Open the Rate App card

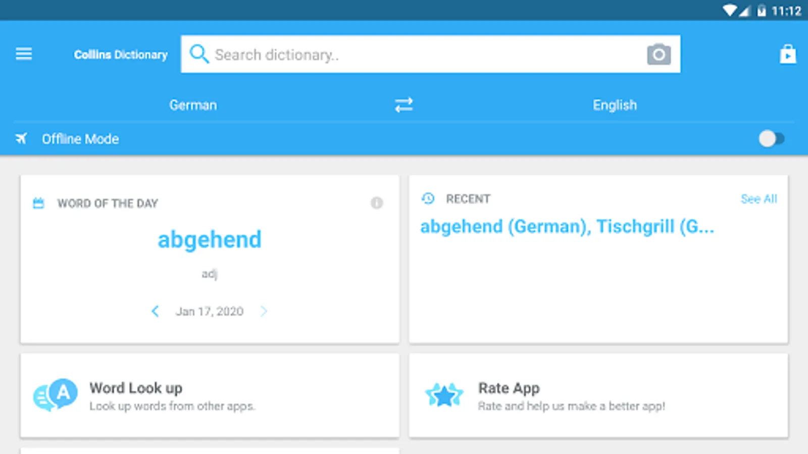(598, 395)
